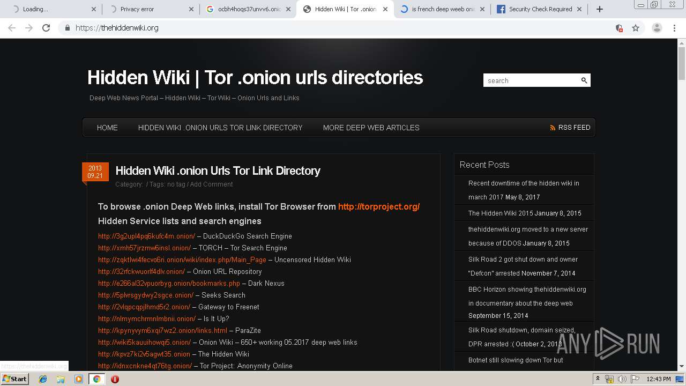Reload the current page
This screenshot has width=686, height=386.
46,28
